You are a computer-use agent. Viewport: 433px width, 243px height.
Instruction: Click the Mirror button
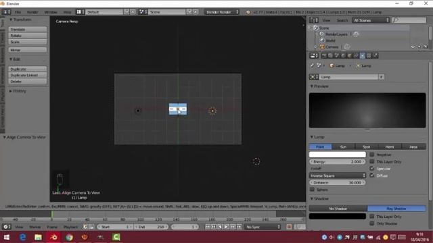point(28,50)
